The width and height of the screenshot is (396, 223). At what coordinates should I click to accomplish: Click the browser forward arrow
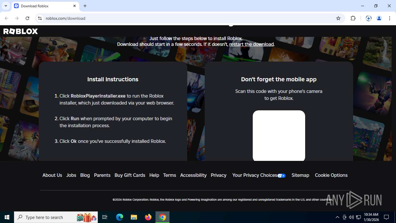point(17,18)
